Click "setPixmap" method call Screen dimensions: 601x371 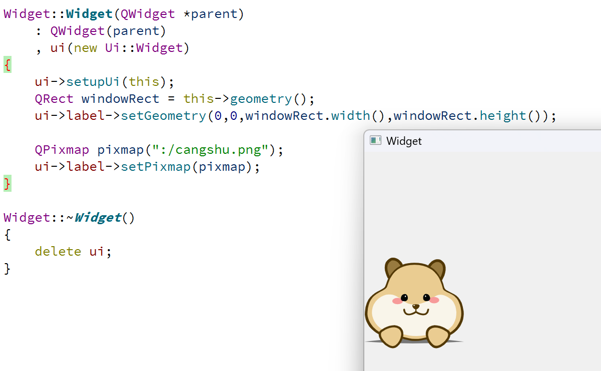coord(156,167)
